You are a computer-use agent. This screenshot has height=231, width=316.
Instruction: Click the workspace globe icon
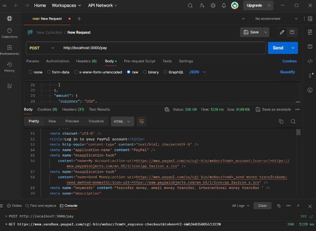click(9, 18)
